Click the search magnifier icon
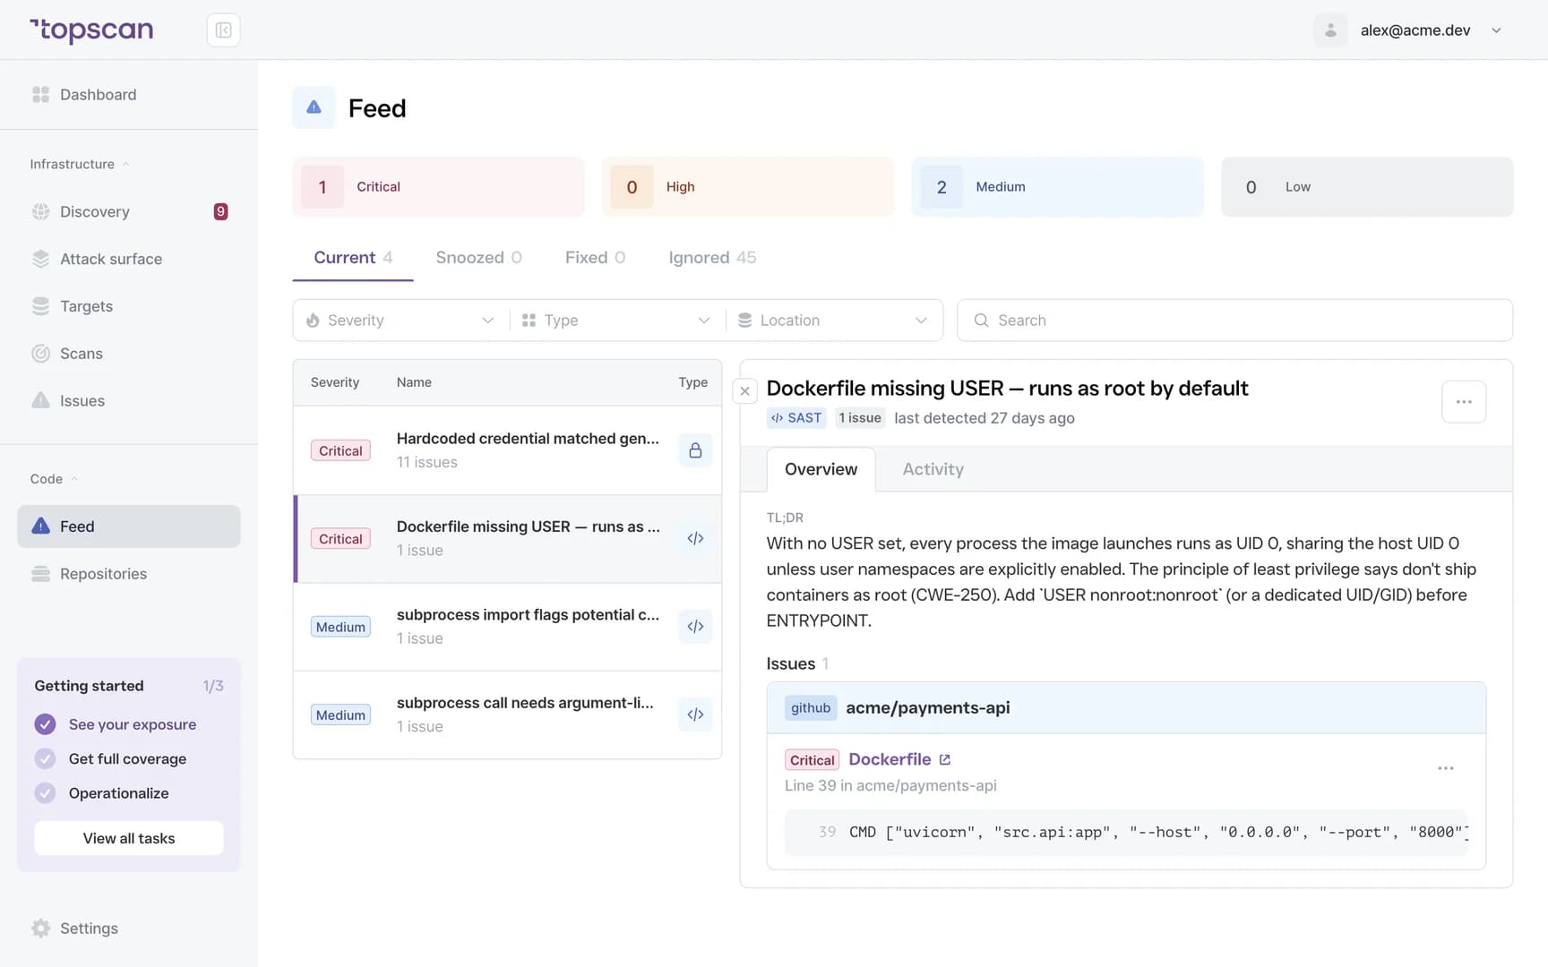Viewport: 1548px width, 967px height. [981, 321]
